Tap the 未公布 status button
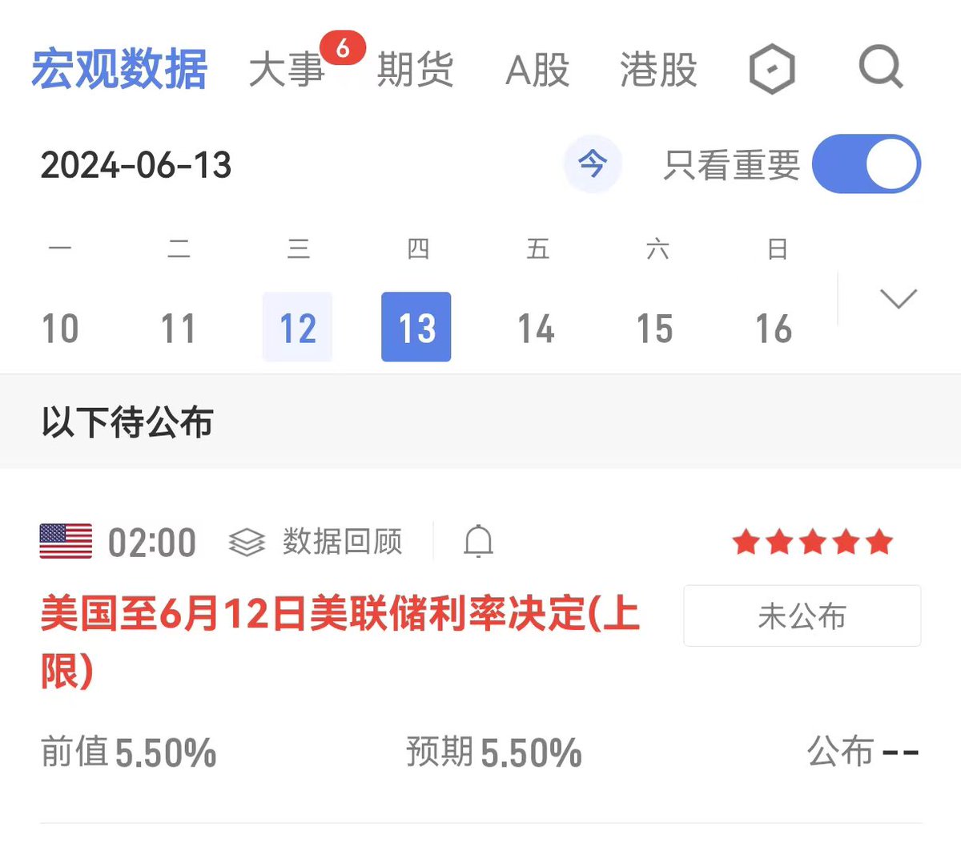The height and width of the screenshot is (868, 961). pyautogui.click(x=802, y=616)
